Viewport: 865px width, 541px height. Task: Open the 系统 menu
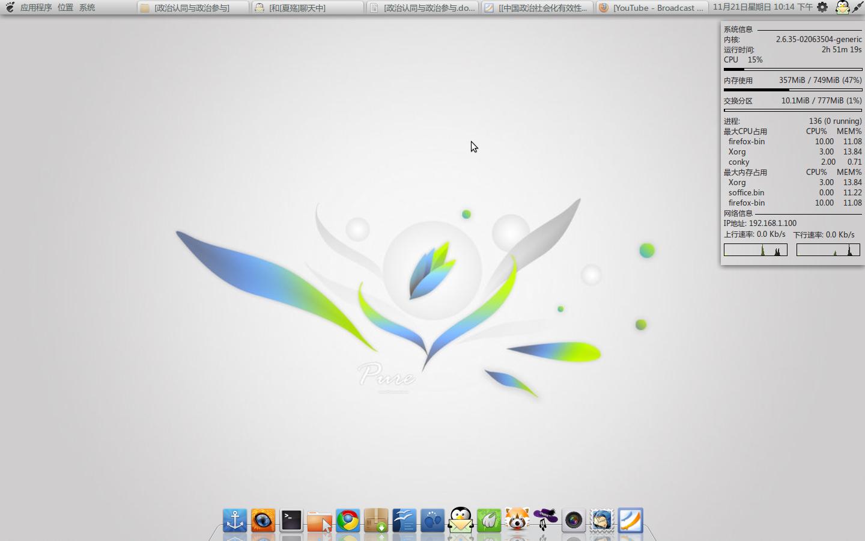pos(87,8)
